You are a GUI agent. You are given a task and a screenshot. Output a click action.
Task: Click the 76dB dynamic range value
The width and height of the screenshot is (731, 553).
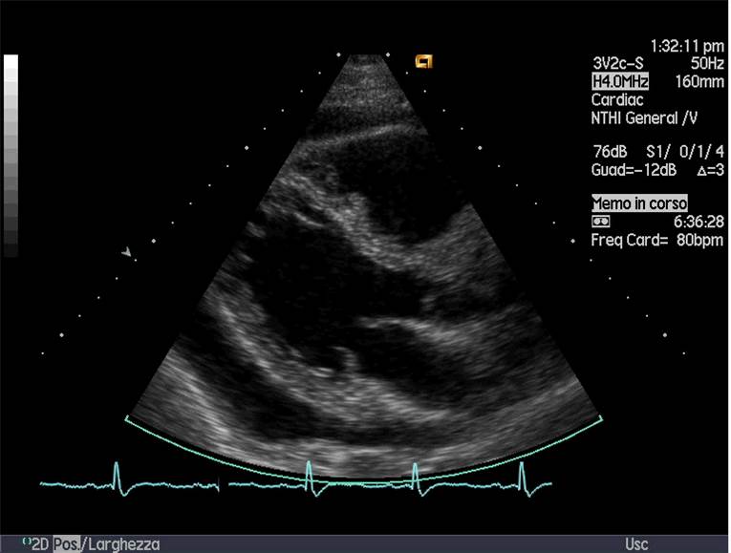[610, 152]
